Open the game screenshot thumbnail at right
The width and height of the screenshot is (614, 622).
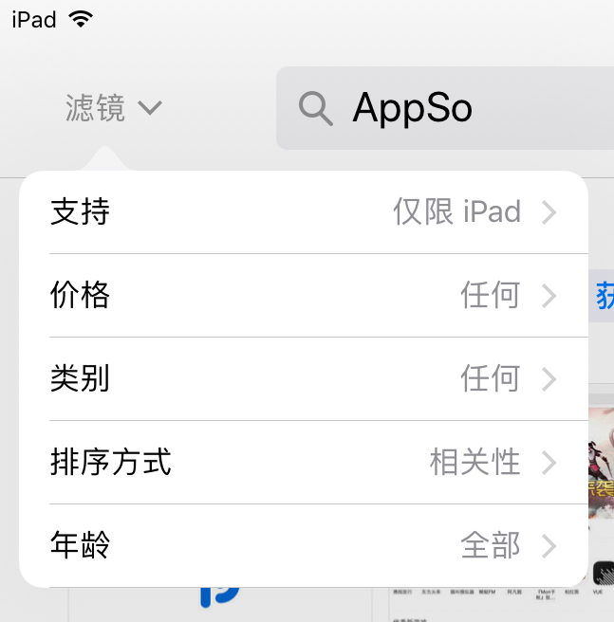click(x=602, y=463)
